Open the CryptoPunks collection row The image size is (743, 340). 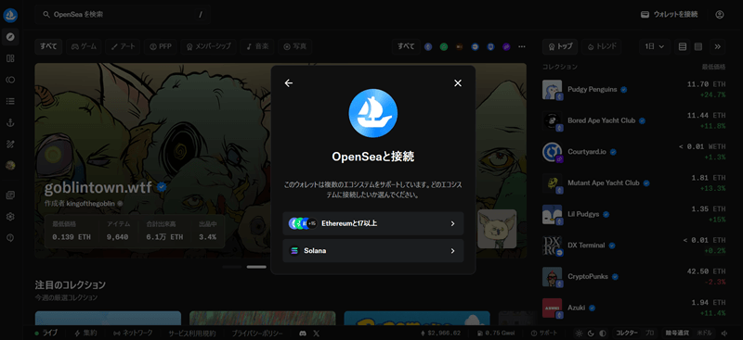coord(633,277)
